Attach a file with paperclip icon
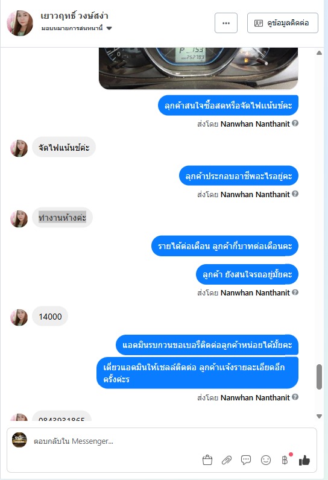328x480 pixels. [x=227, y=459]
